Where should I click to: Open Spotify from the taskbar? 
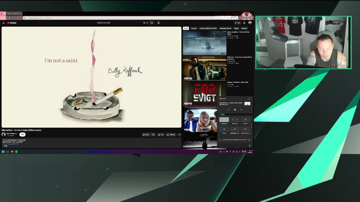16,152
